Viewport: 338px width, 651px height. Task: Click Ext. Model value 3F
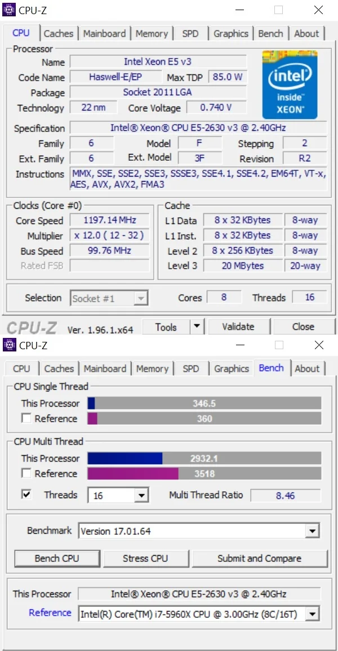click(200, 158)
